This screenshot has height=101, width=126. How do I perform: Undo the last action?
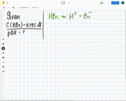[x=4, y=8]
